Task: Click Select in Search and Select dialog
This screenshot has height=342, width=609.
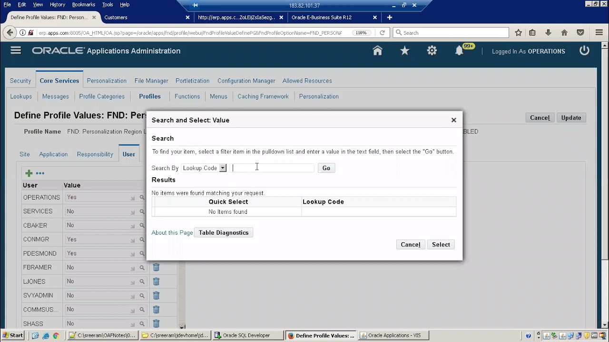Action: [441, 245]
